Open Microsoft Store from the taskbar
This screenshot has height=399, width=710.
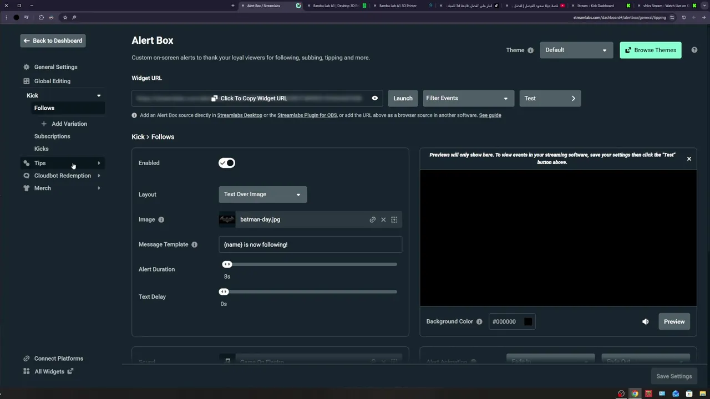click(689, 394)
